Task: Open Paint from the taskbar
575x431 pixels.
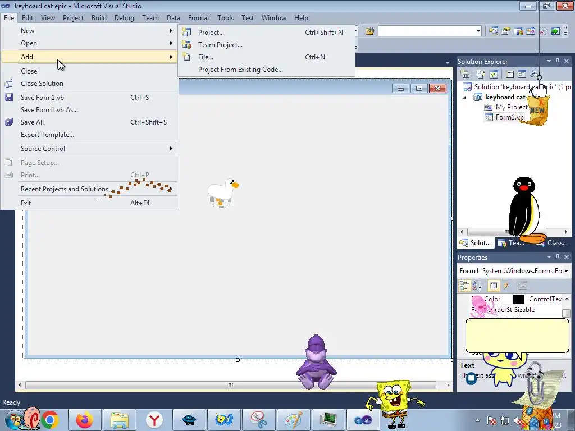Action: pos(293,420)
